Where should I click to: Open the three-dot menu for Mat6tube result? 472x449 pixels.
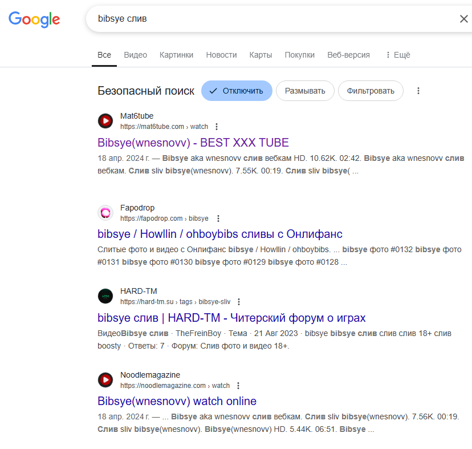(217, 127)
